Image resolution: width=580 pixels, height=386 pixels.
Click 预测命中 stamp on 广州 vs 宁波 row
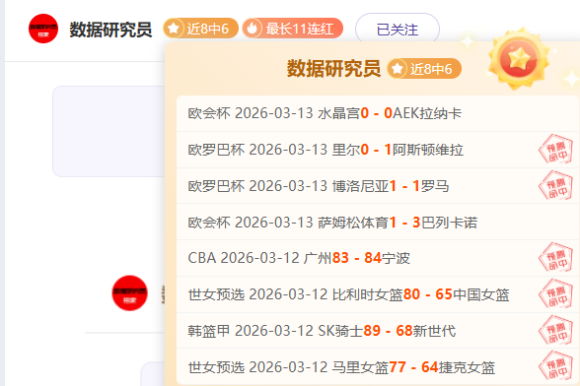point(556,257)
